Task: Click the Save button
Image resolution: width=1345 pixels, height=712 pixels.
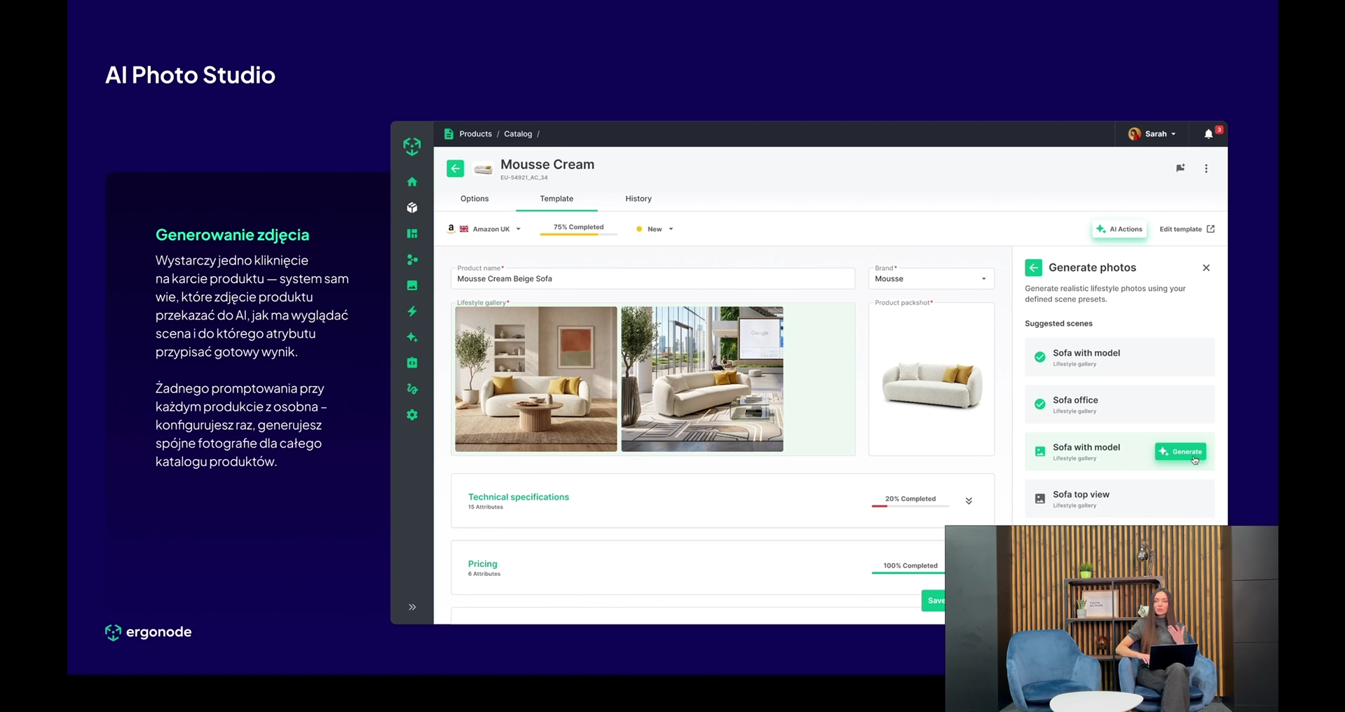Action: (934, 601)
